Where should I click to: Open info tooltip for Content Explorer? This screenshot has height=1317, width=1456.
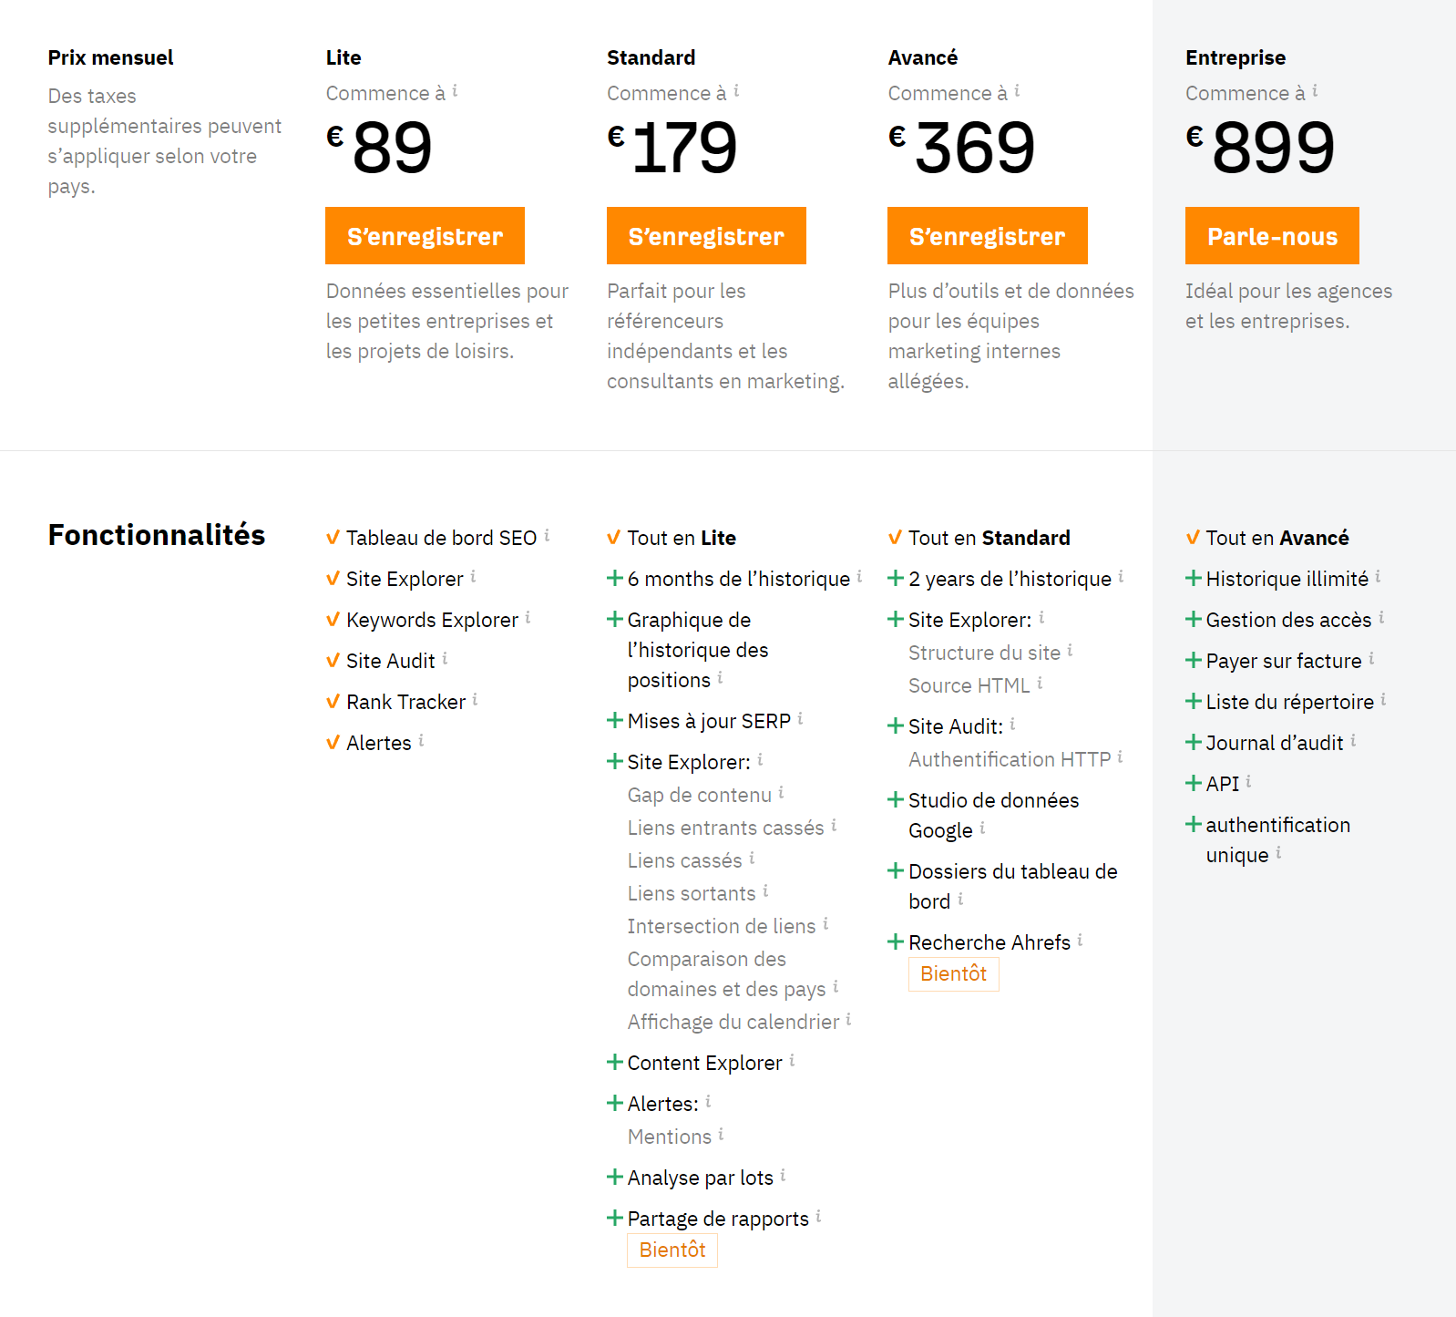point(792,1060)
